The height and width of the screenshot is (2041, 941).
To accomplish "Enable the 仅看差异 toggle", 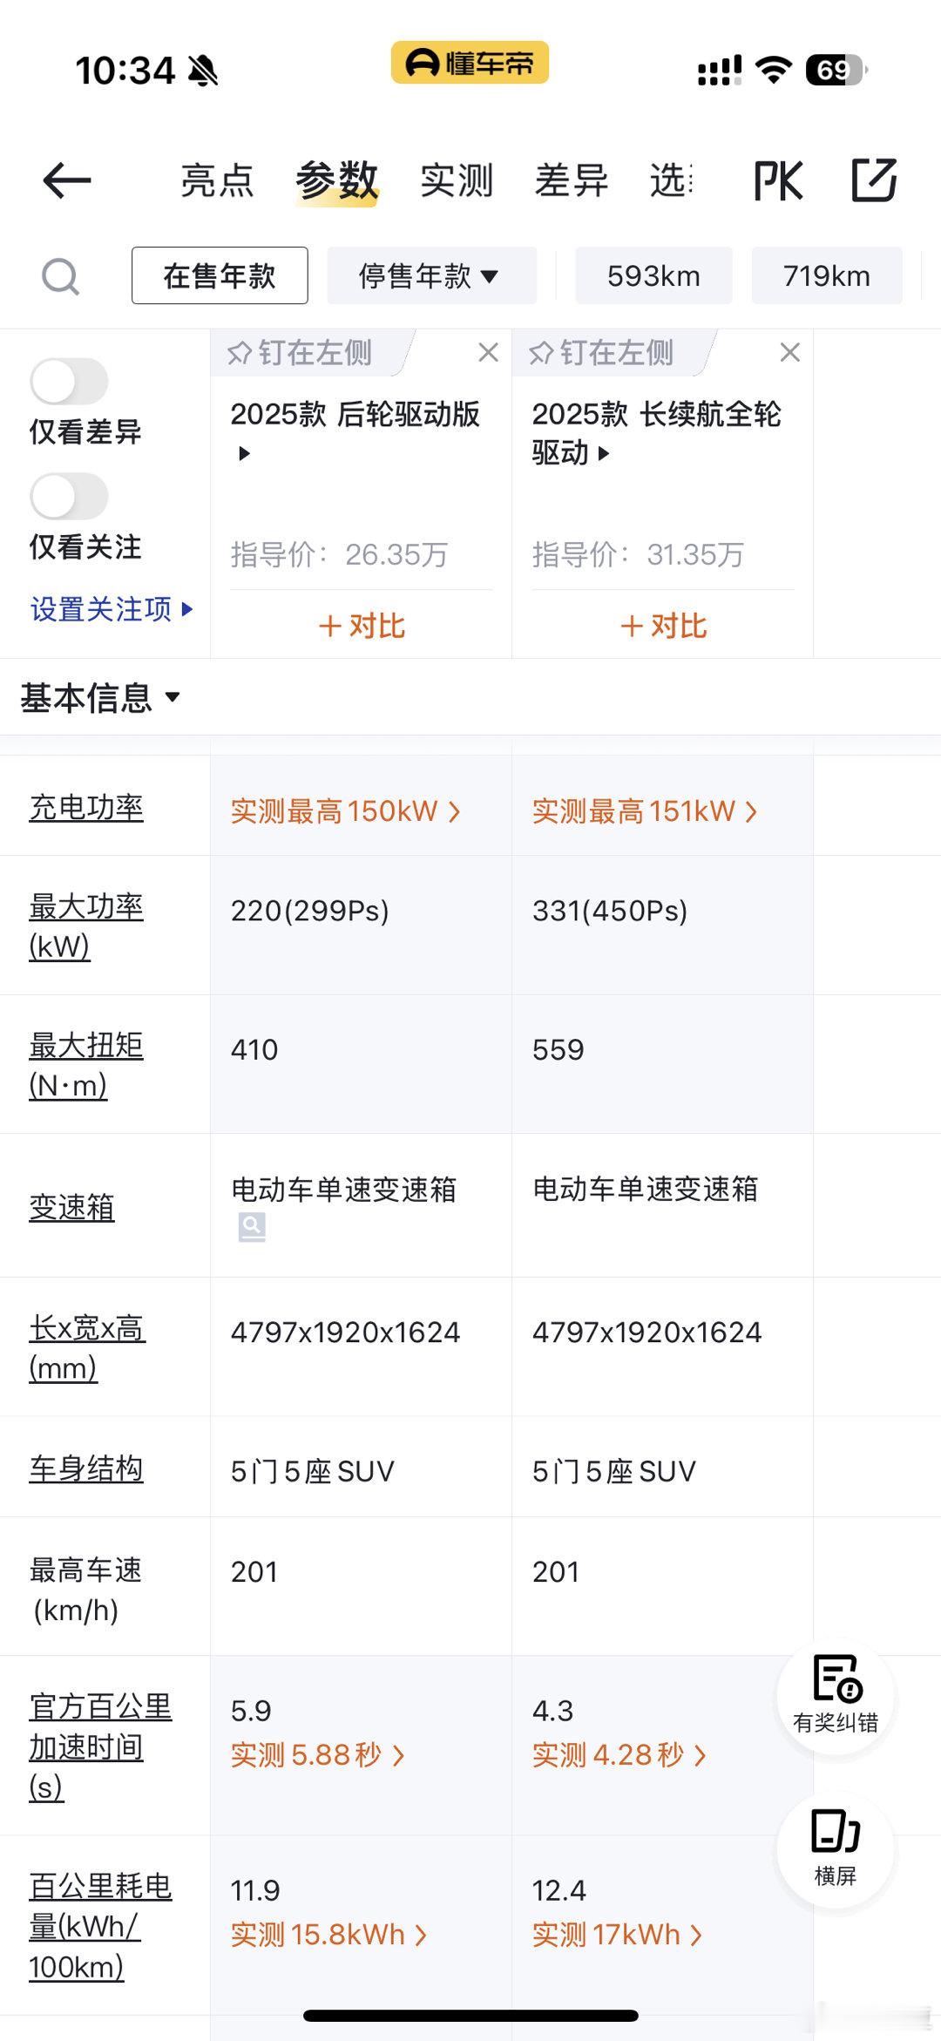I will 69,382.
